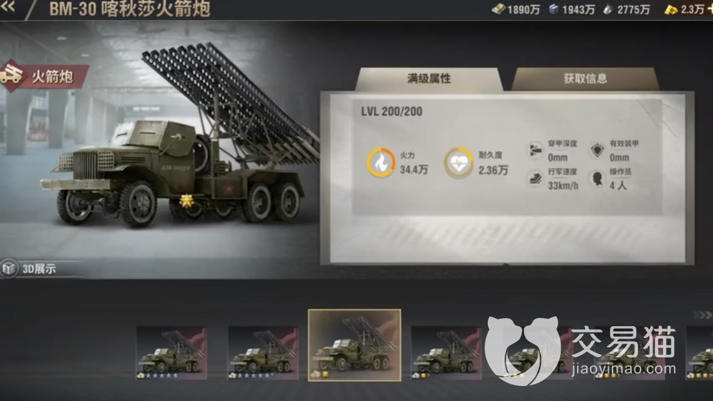Tap the effective armor shield icon
The height and width of the screenshot is (401, 713).
click(597, 150)
